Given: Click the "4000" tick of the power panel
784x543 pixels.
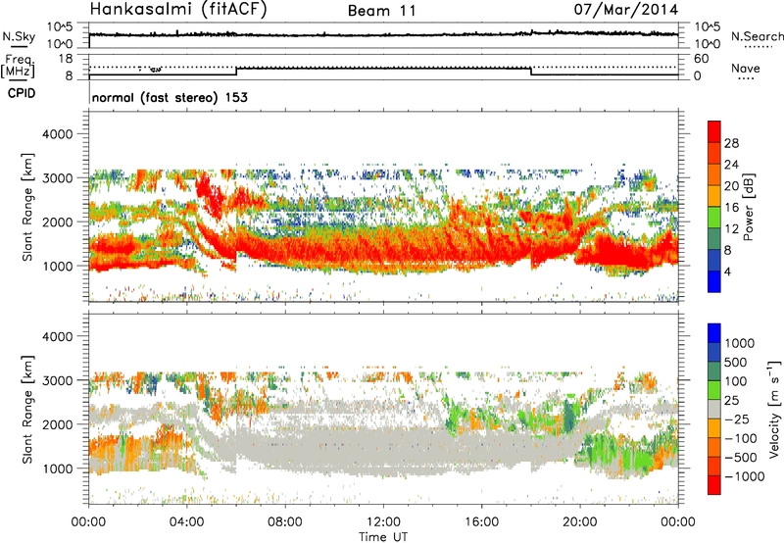Looking at the screenshot, I should tap(57, 133).
